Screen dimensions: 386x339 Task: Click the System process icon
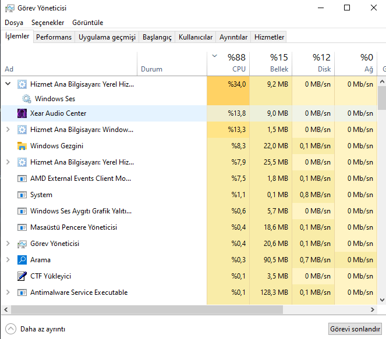[x=22, y=195]
